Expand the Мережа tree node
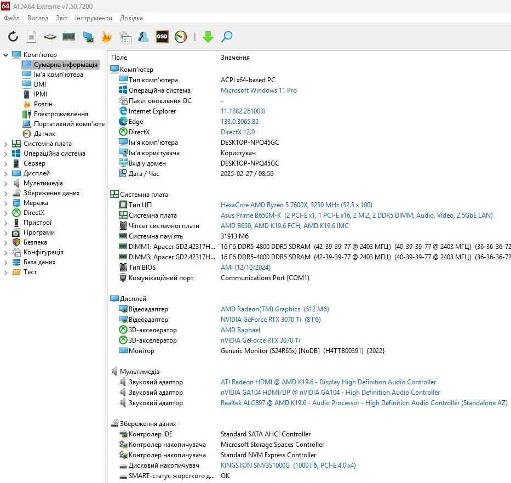511x483 pixels. coord(5,203)
